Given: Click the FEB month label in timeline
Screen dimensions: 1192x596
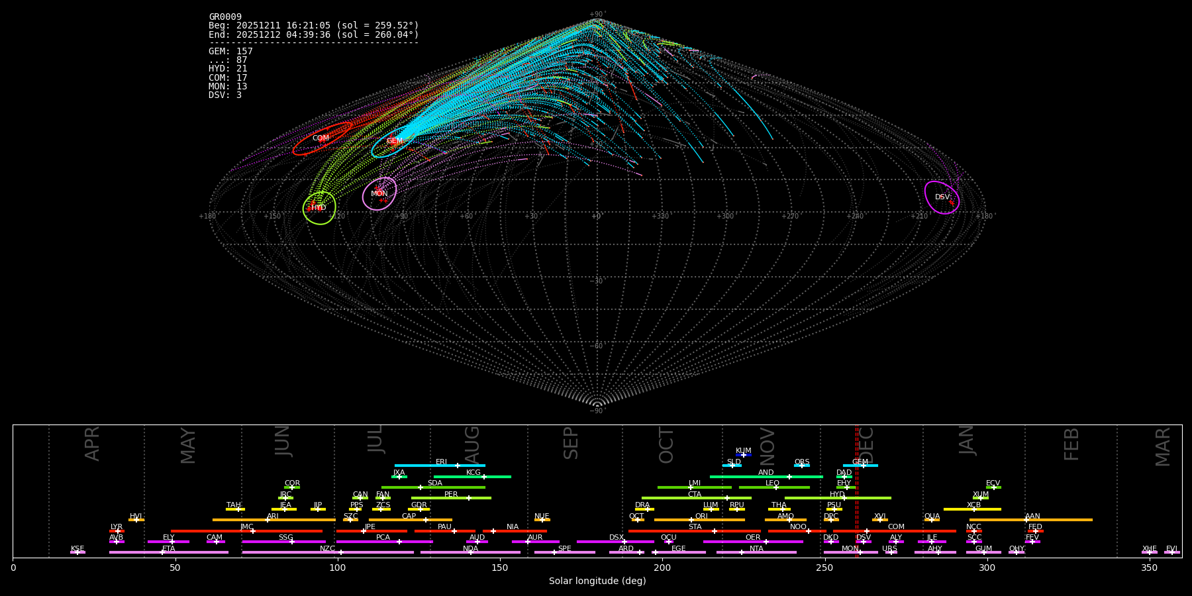Looking at the screenshot, I should point(1071,444).
